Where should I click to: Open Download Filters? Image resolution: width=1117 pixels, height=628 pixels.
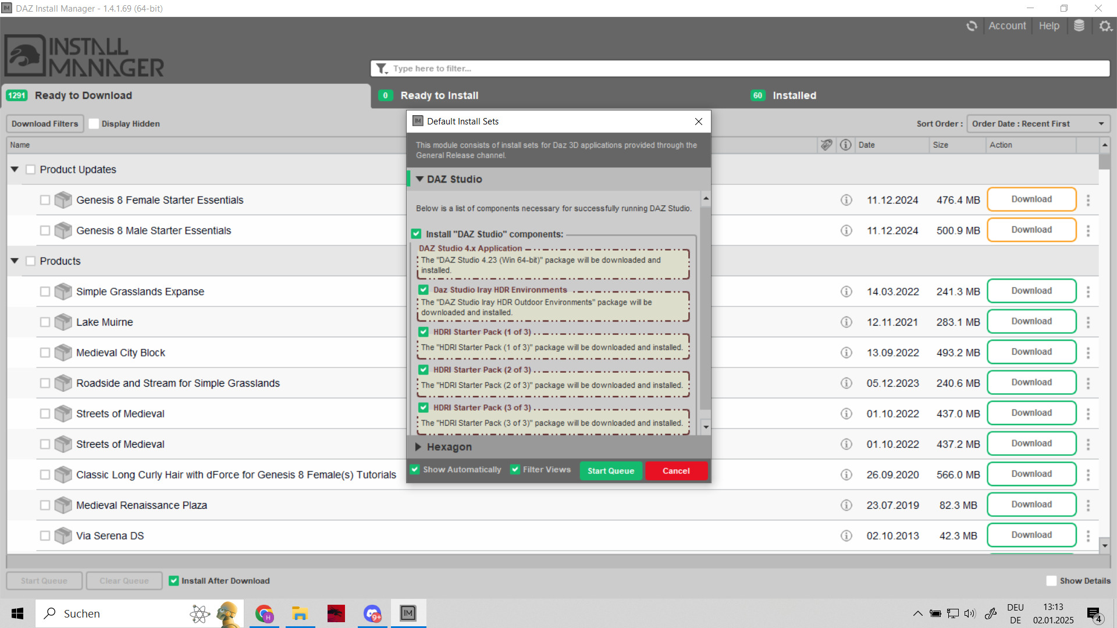[45, 124]
